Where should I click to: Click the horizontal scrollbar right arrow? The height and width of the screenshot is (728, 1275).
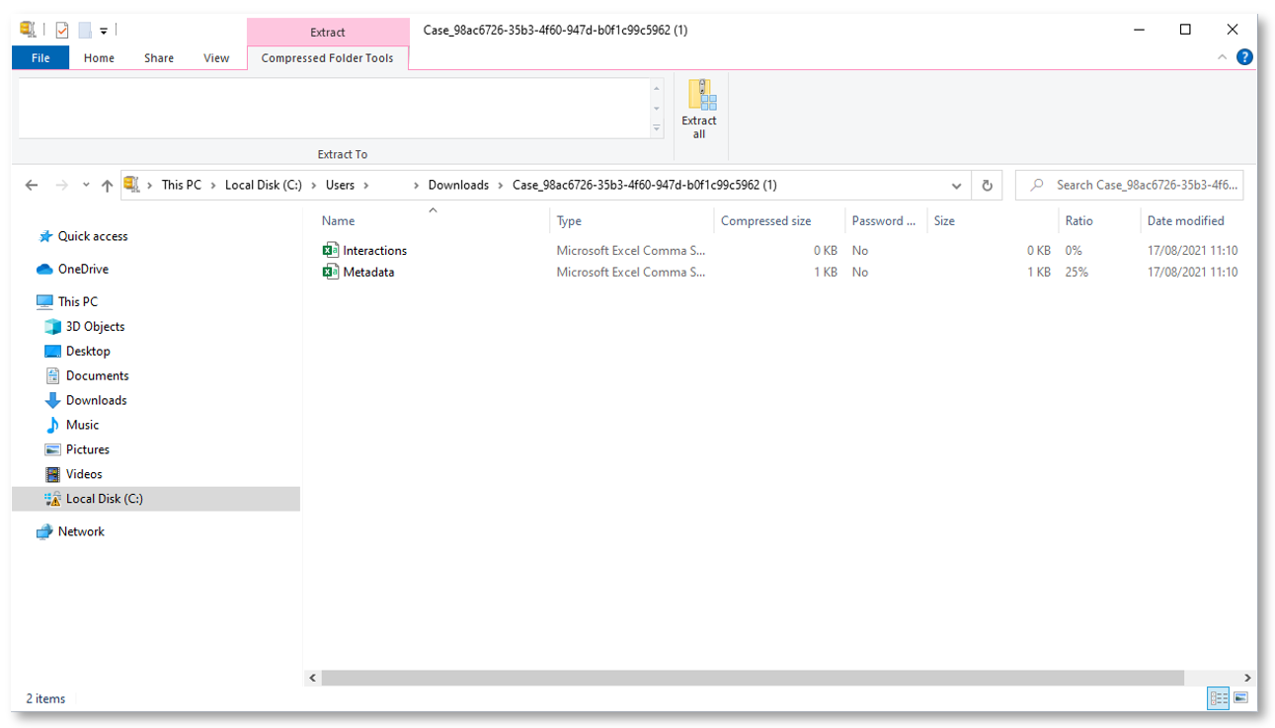point(1247,678)
